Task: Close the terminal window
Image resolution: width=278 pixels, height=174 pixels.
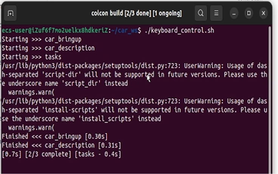Action: (x=263, y=14)
